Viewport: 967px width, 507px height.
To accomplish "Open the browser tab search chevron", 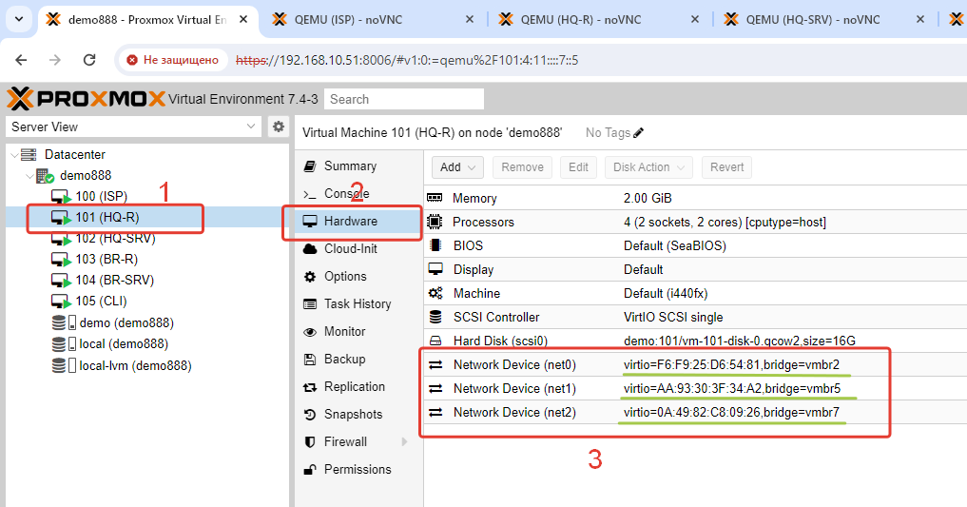I will coord(19,19).
